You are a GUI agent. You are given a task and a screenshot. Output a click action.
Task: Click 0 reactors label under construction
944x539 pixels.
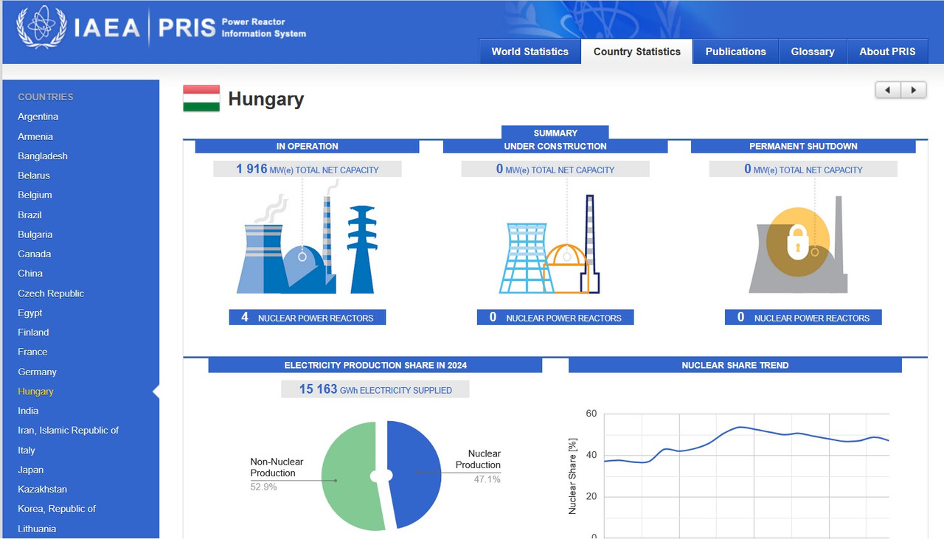(555, 317)
